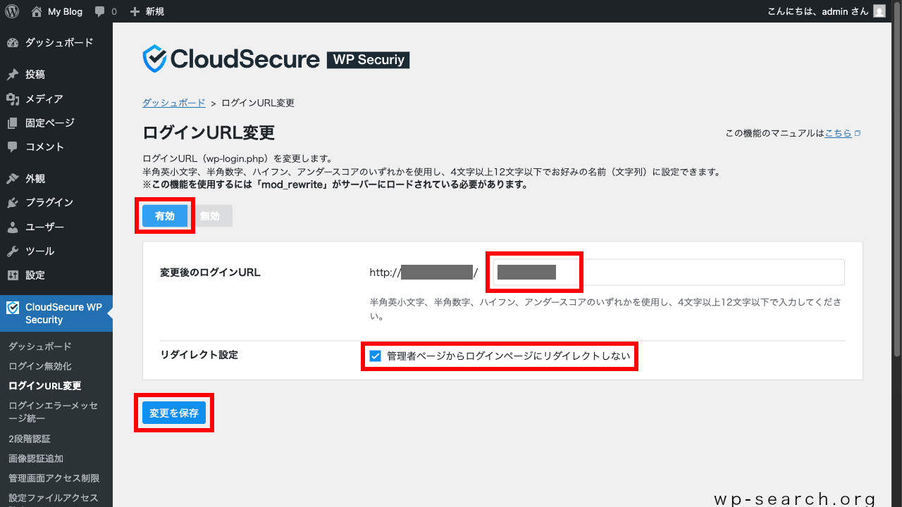Open the WordPress logo menu
This screenshot has width=902, height=507.
pos(11,11)
